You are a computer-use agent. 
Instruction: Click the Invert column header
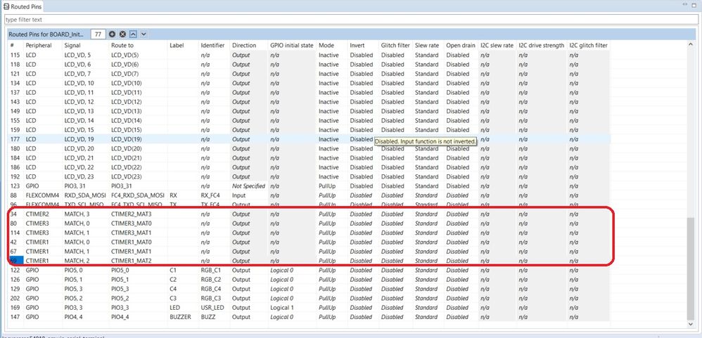click(x=357, y=46)
